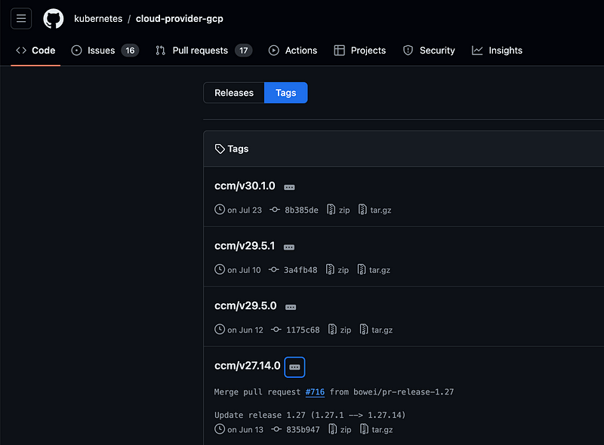Viewport: 604px width, 445px height.
Task: Click the tar.gz file icon for ccm/v27.14.0
Action: 364,429
